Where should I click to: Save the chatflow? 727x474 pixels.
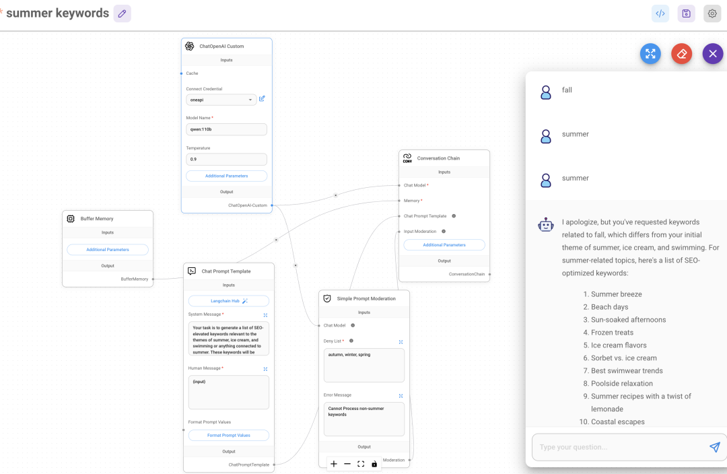click(x=686, y=13)
